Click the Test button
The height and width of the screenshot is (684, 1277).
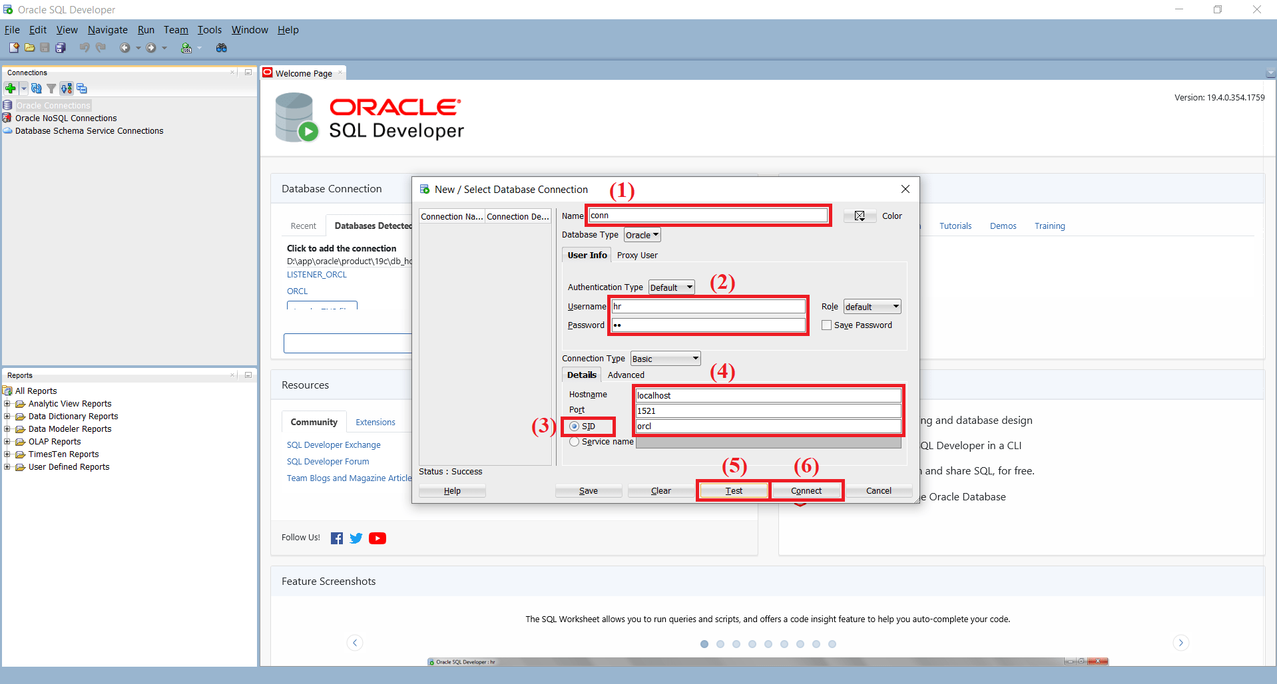[x=734, y=491]
